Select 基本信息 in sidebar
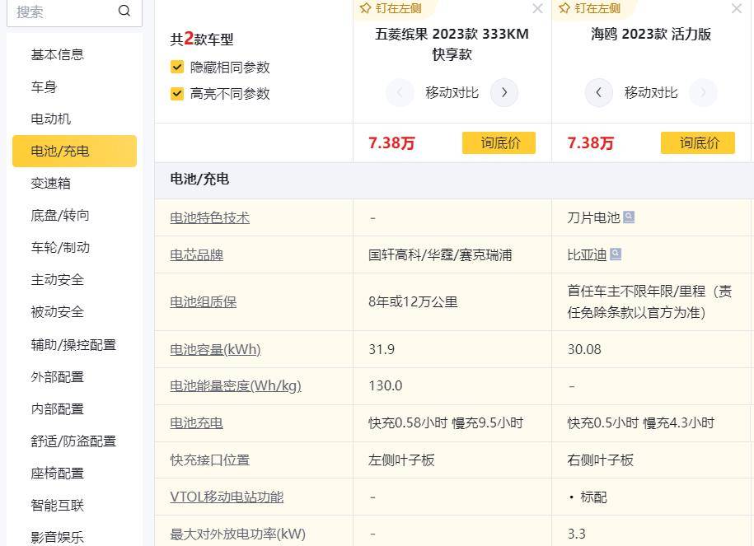754x546 pixels. click(57, 55)
